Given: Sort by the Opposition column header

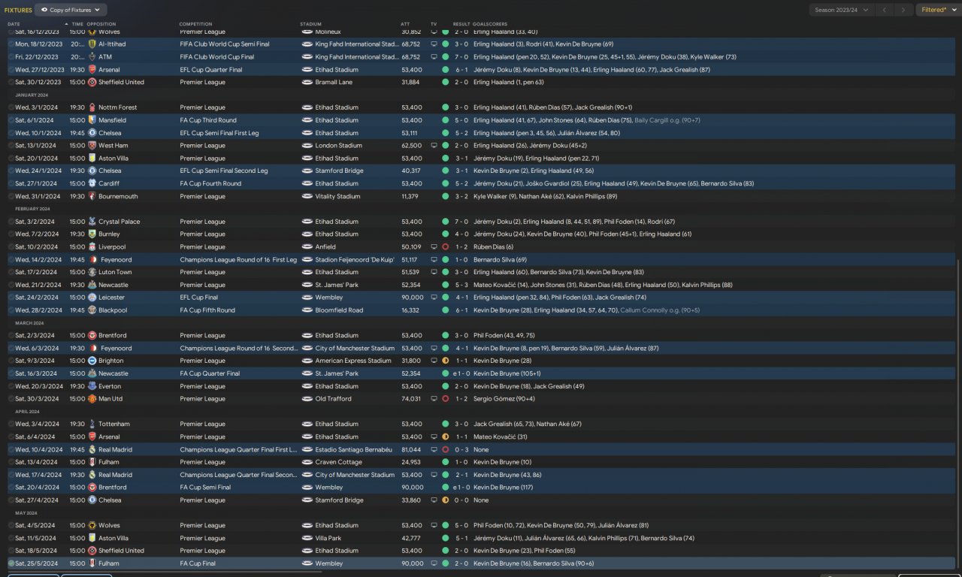Looking at the screenshot, I should click(x=101, y=24).
